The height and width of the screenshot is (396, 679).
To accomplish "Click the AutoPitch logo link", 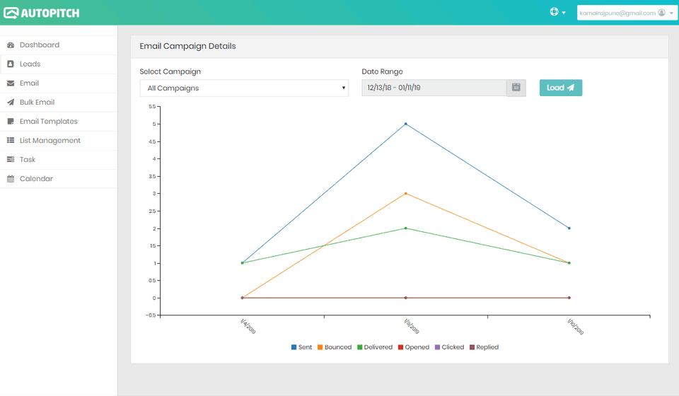I will pos(41,13).
